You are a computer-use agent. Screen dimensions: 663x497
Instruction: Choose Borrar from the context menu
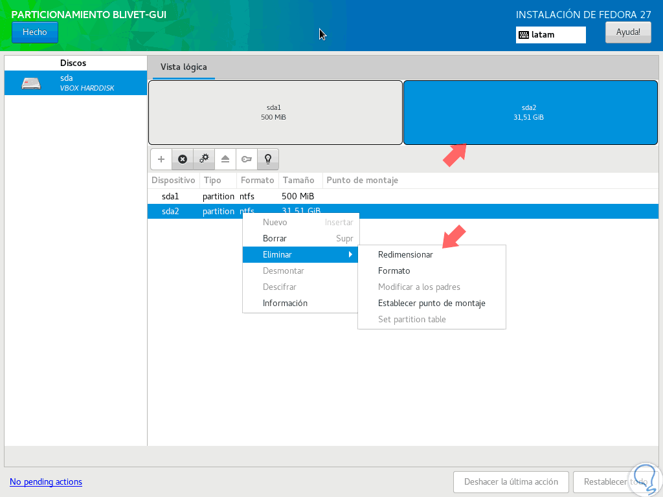click(x=300, y=238)
